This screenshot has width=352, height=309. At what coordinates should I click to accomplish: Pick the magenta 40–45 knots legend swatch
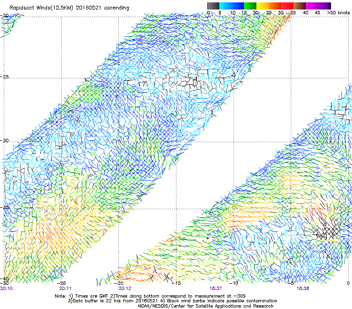point(312,6)
